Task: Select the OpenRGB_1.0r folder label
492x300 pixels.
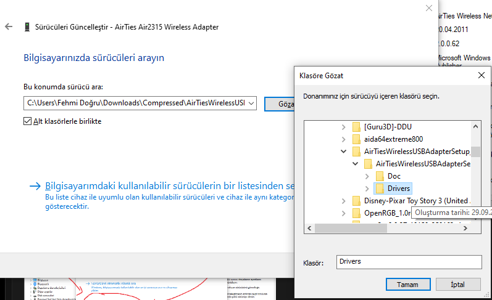Action: pyautogui.click(x=387, y=213)
